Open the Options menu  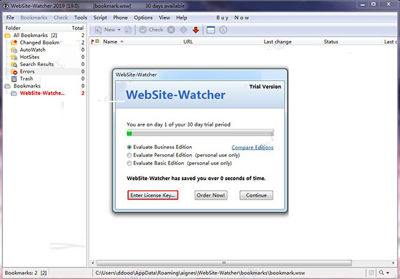pyautogui.click(x=143, y=17)
